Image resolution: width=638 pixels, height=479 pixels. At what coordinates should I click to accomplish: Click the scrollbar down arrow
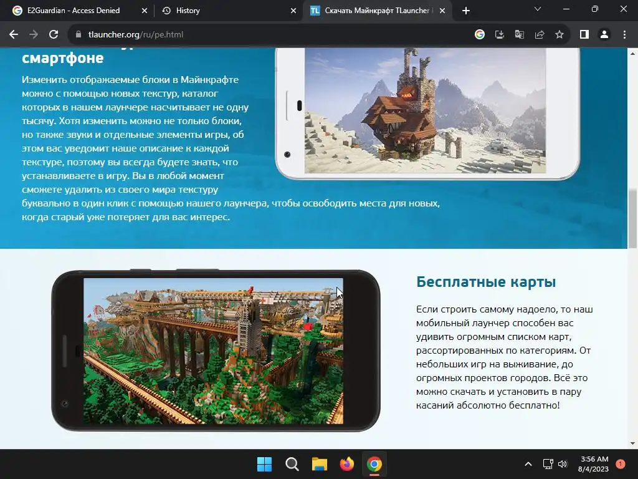(632, 443)
